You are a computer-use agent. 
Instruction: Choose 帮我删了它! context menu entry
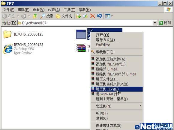point(117,52)
